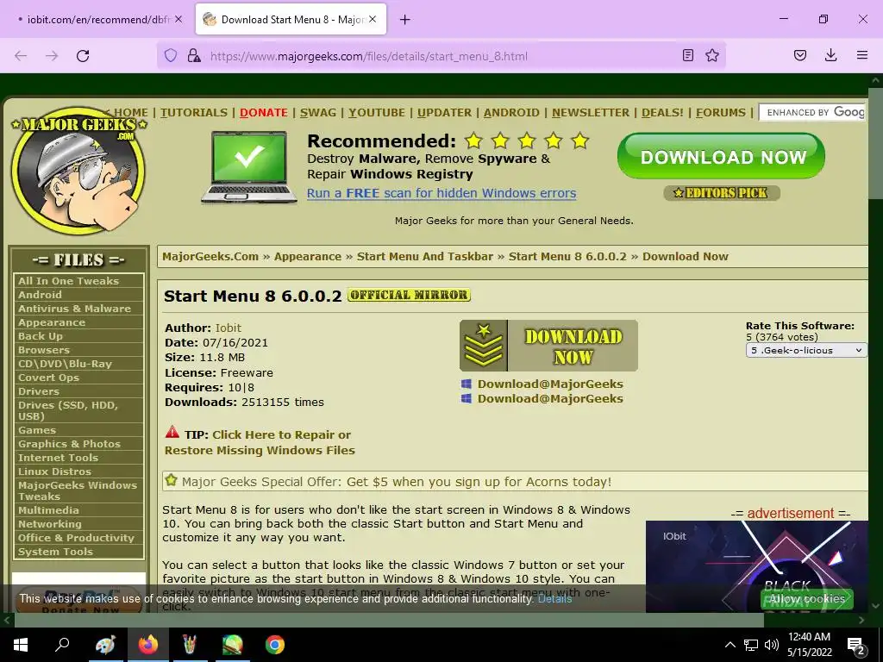
Task: Open Google Chrome from taskbar
Action: pyautogui.click(x=275, y=645)
